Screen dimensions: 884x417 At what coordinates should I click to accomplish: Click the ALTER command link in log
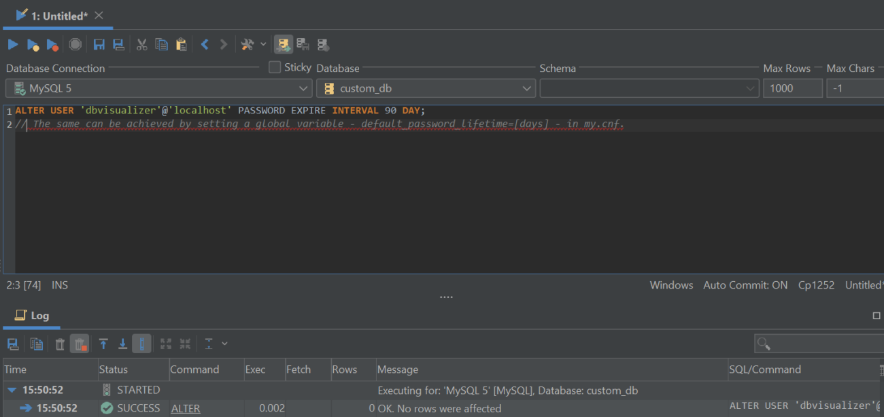tap(186, 408)
